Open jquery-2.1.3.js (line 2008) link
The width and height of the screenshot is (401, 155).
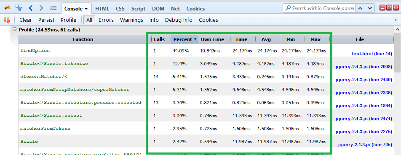pyautogui.click(x=364, y=67)
